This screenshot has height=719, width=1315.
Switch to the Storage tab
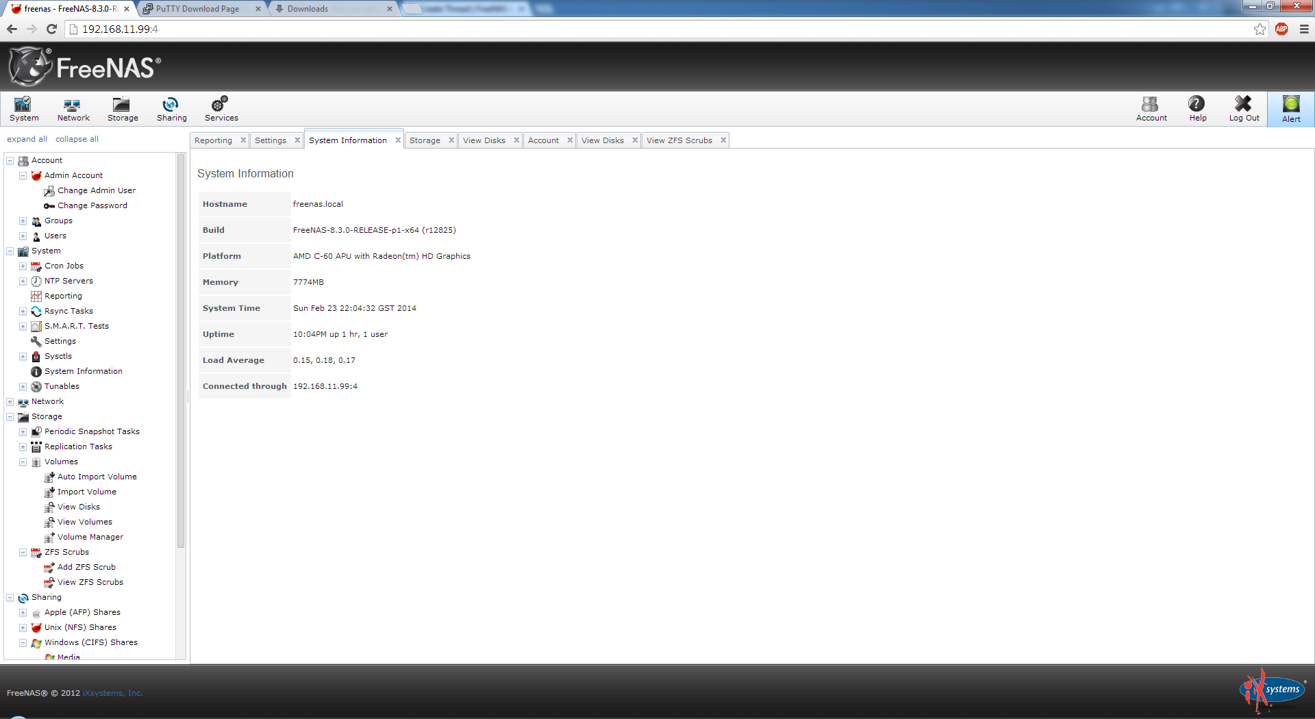pos(425,140)
